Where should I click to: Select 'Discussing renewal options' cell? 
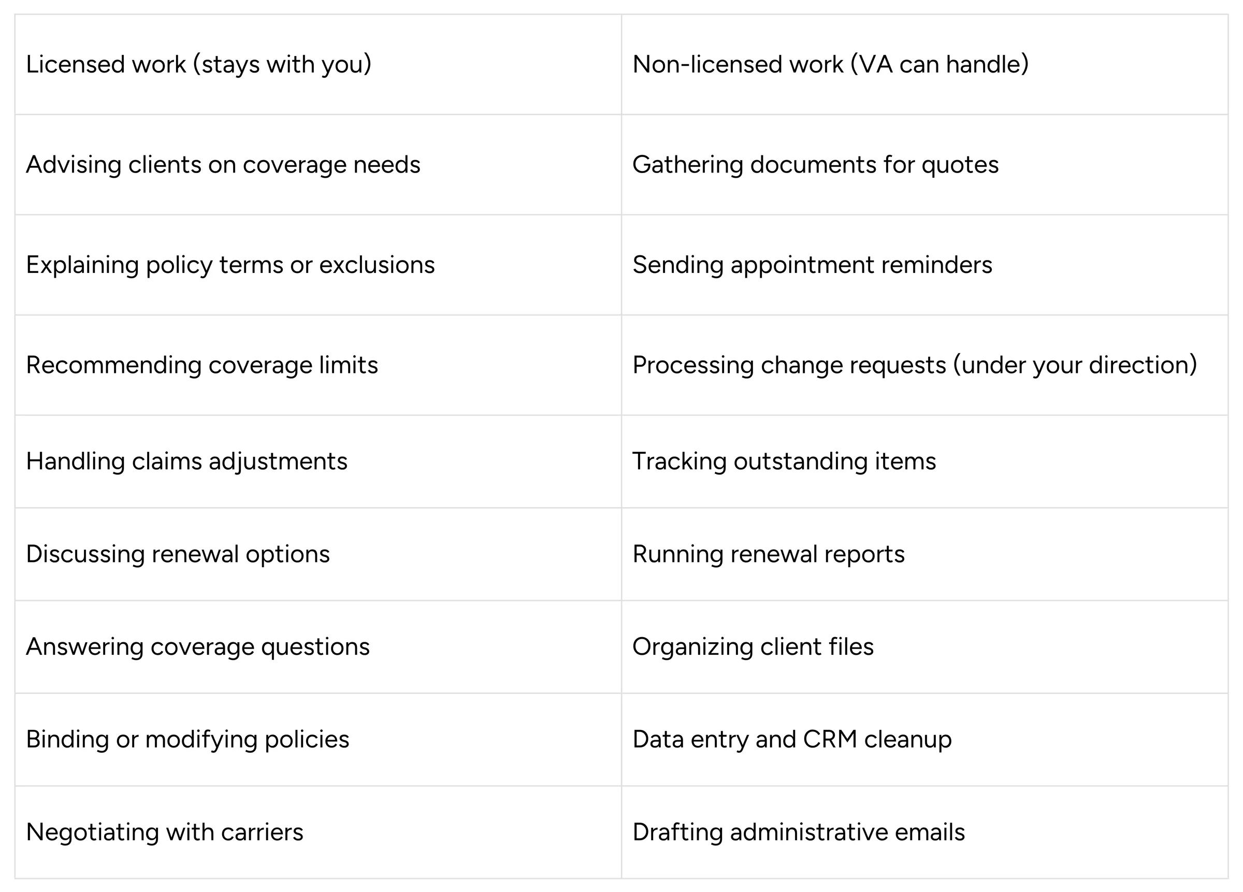(x=318, y=554)
